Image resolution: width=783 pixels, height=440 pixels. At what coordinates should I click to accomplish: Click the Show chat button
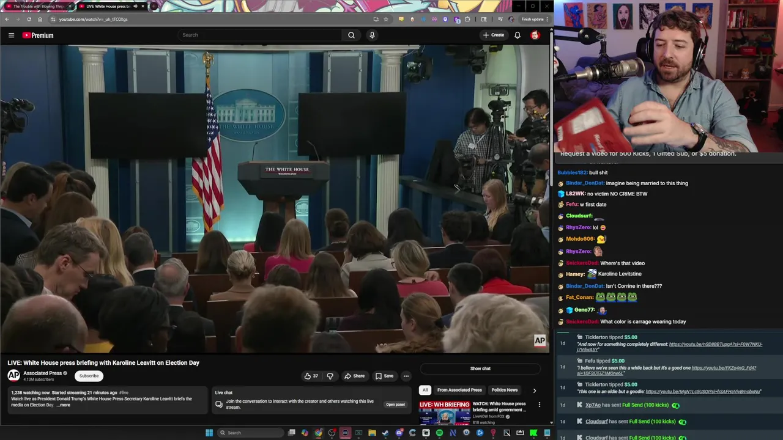480,369
